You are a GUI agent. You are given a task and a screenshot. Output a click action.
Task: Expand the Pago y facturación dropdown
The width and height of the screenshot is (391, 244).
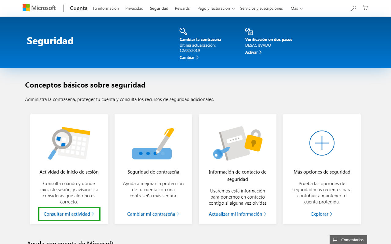216,9
